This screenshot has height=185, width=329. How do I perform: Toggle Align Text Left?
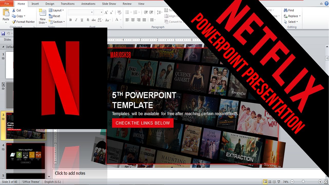[x=127, y=20]
